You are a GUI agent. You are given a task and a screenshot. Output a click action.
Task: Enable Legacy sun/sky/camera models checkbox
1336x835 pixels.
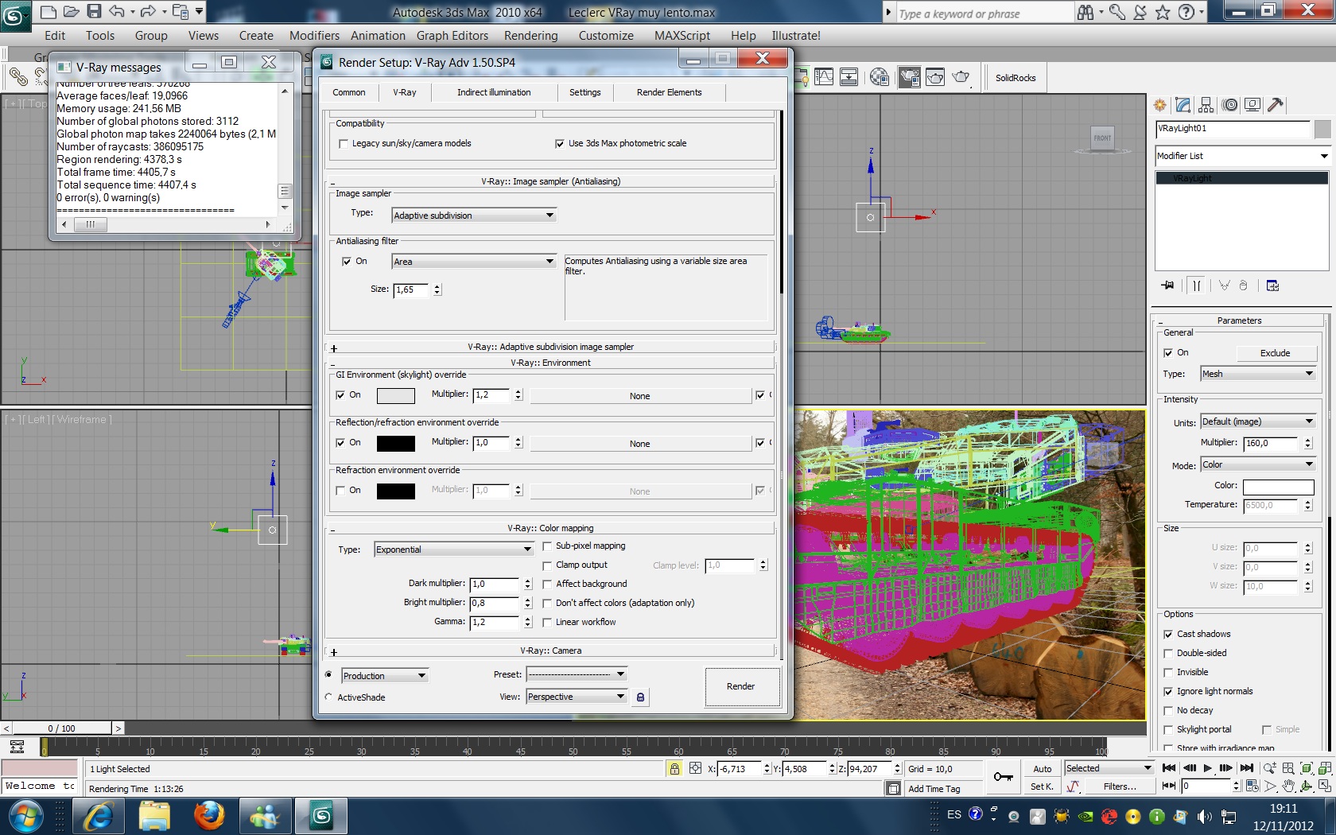point(344,144)
